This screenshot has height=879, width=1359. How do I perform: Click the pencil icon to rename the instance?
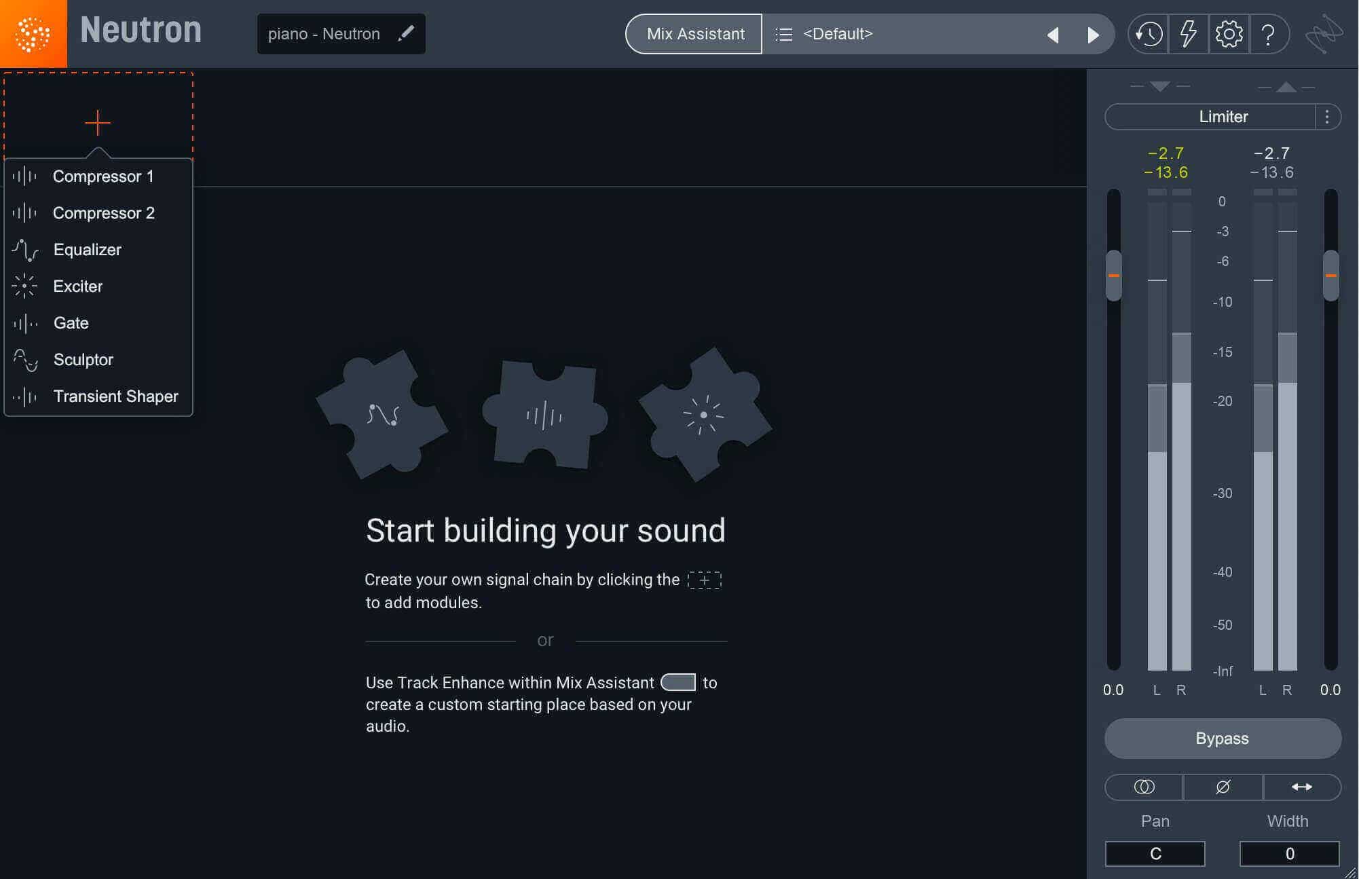pyautogui.click(x=406, y=33)
